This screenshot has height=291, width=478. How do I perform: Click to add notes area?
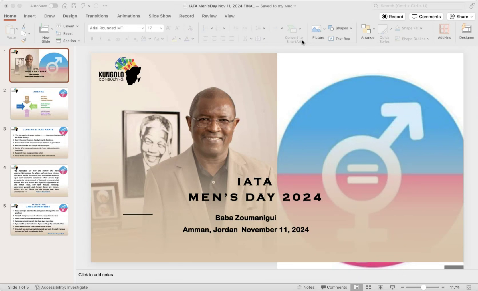pyautogui.click(x=96, y=275)
